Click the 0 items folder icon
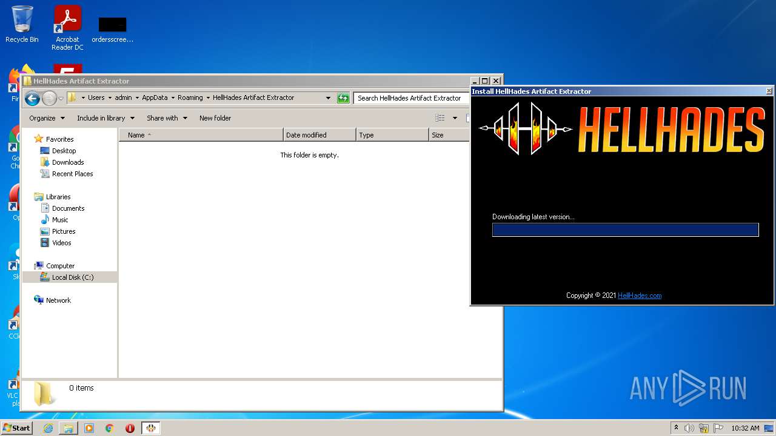The width and height of the screenshot is (776, 436). pyautogui.click(x=44, y=394)
